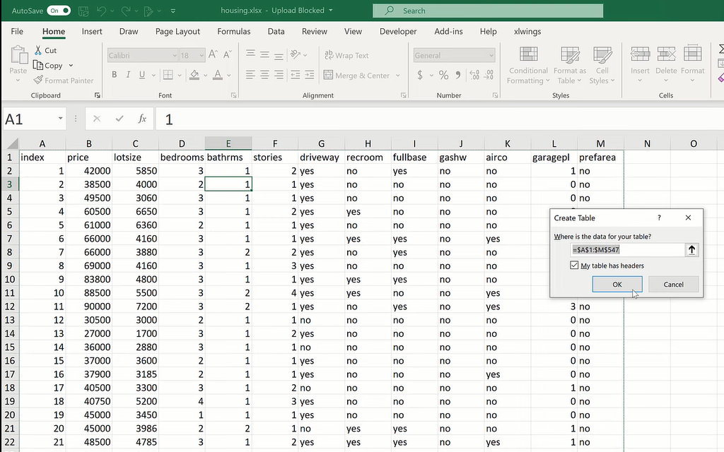
Task: Click the Font Color A icon
Action: pos(218,75)
